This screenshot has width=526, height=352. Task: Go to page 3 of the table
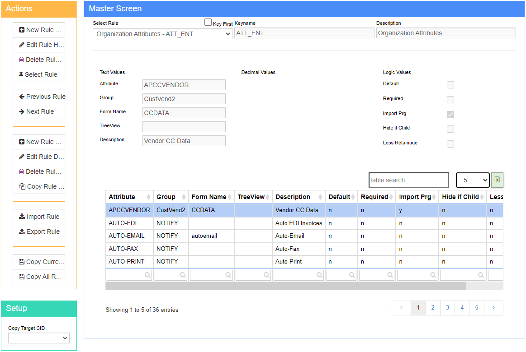click(447, 307)
